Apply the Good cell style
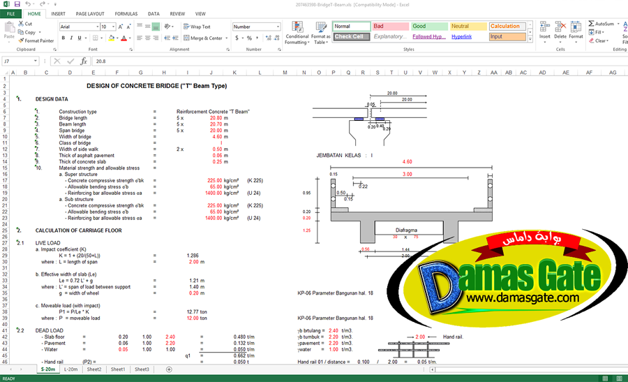This screenshot has height=382, width=628. click(429, 26)
